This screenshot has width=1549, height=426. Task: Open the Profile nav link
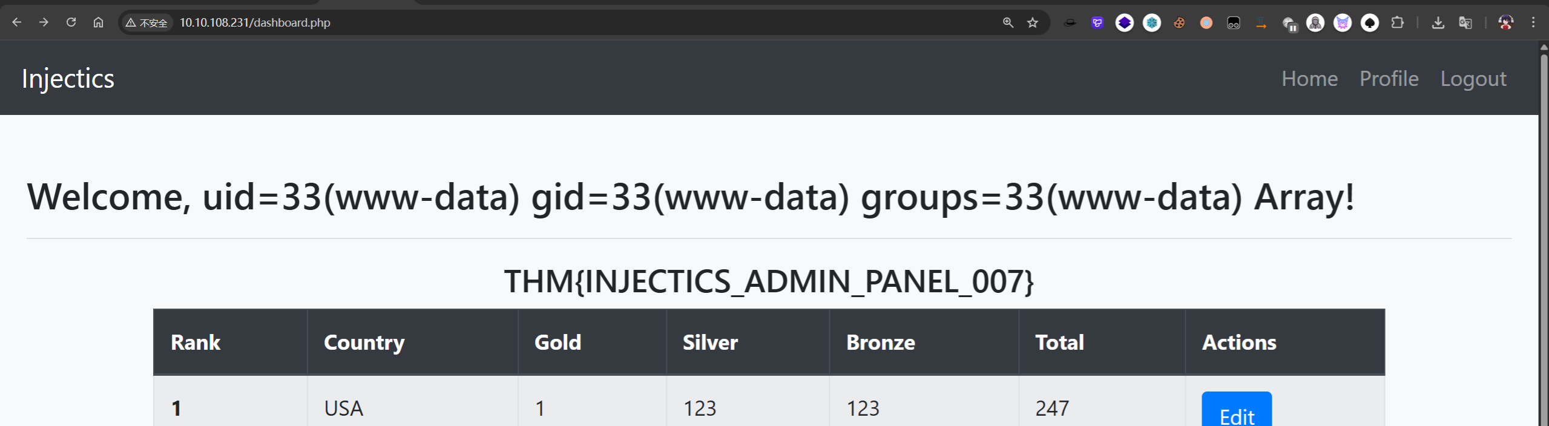(1389, 79)
